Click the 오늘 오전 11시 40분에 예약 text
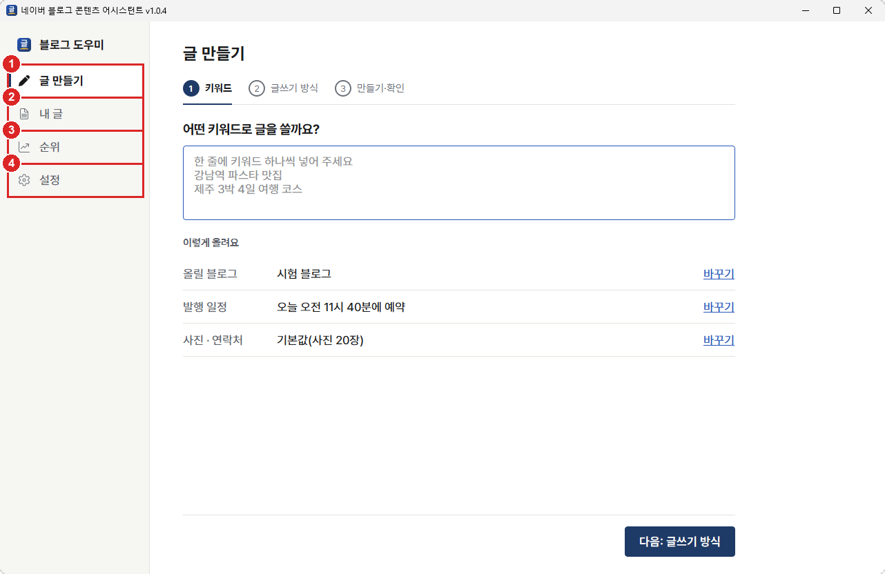The height and width of the screenshot is (574, 885). click(x=341, y=307)
